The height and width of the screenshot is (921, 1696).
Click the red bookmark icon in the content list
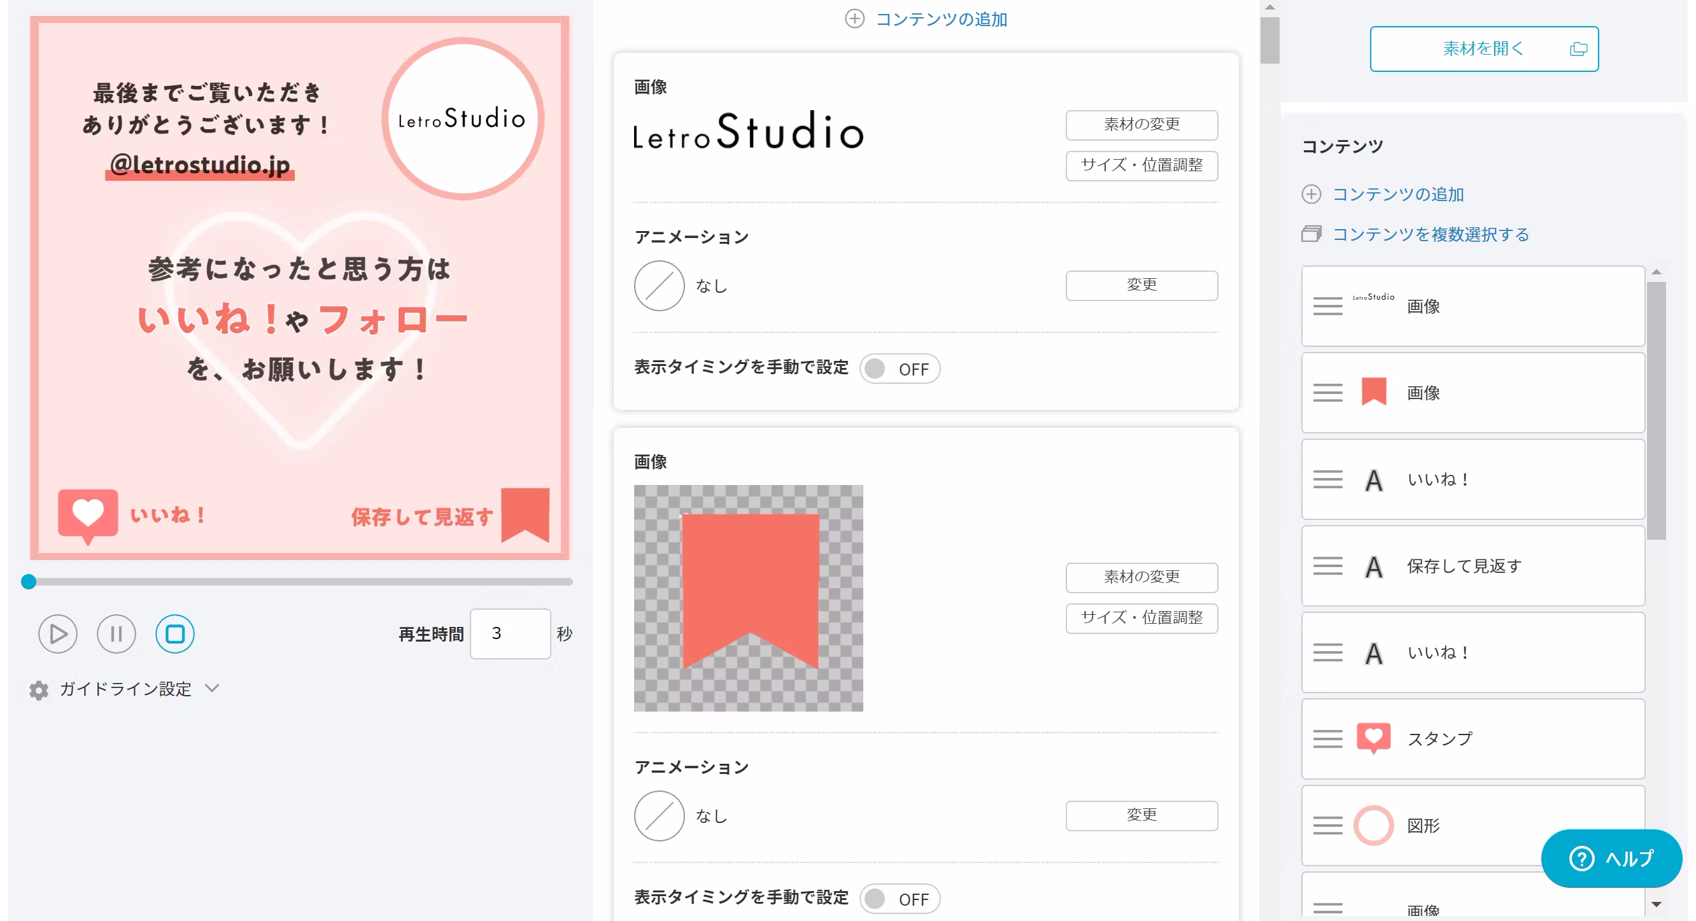[x=1373, y=391]
